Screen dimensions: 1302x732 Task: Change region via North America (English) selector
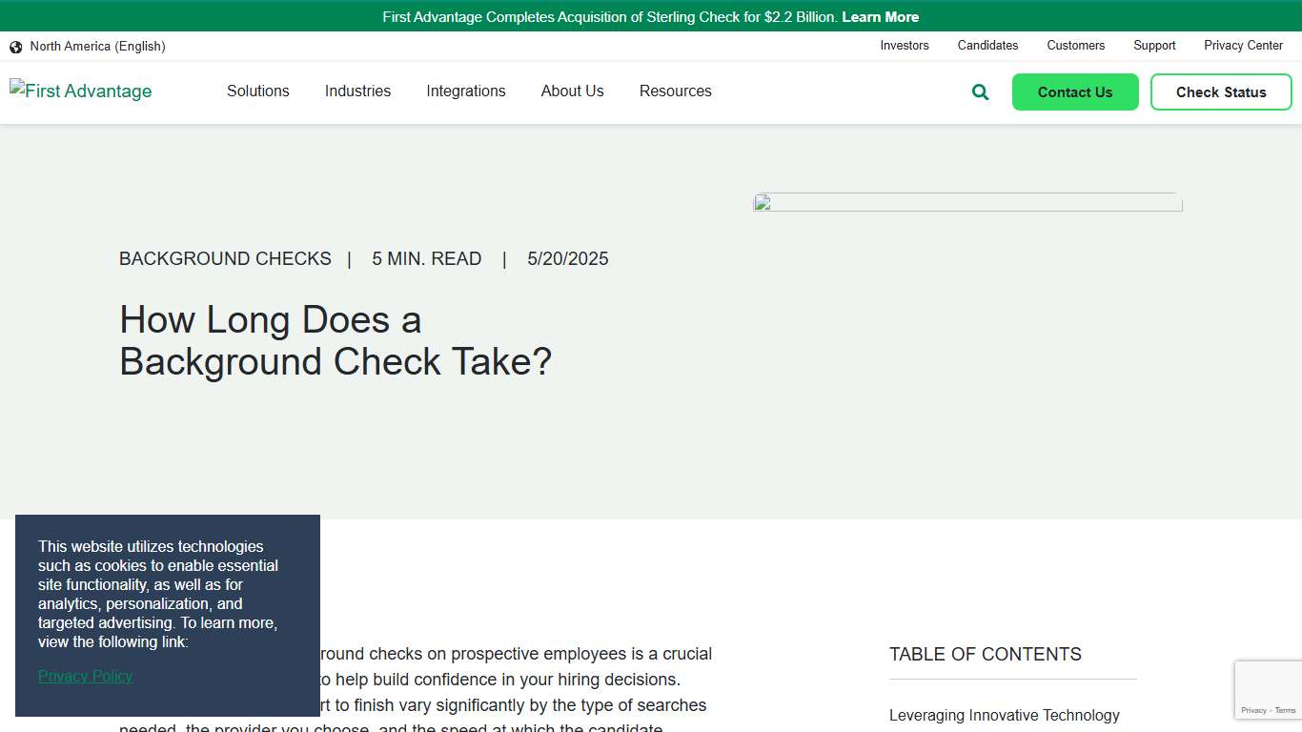coord(97,46)
